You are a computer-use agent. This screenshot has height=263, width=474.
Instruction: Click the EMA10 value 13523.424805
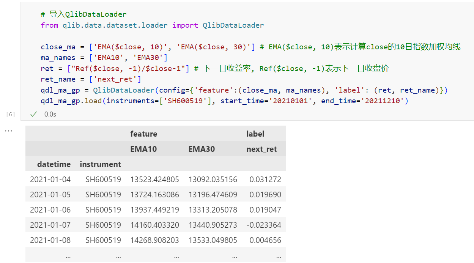pyautogui.click(x=154, y=180)
